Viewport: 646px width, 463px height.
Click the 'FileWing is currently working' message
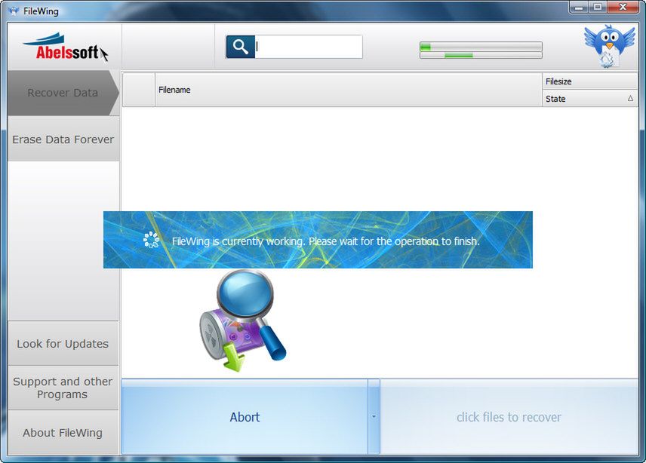(x=325, y=241)
